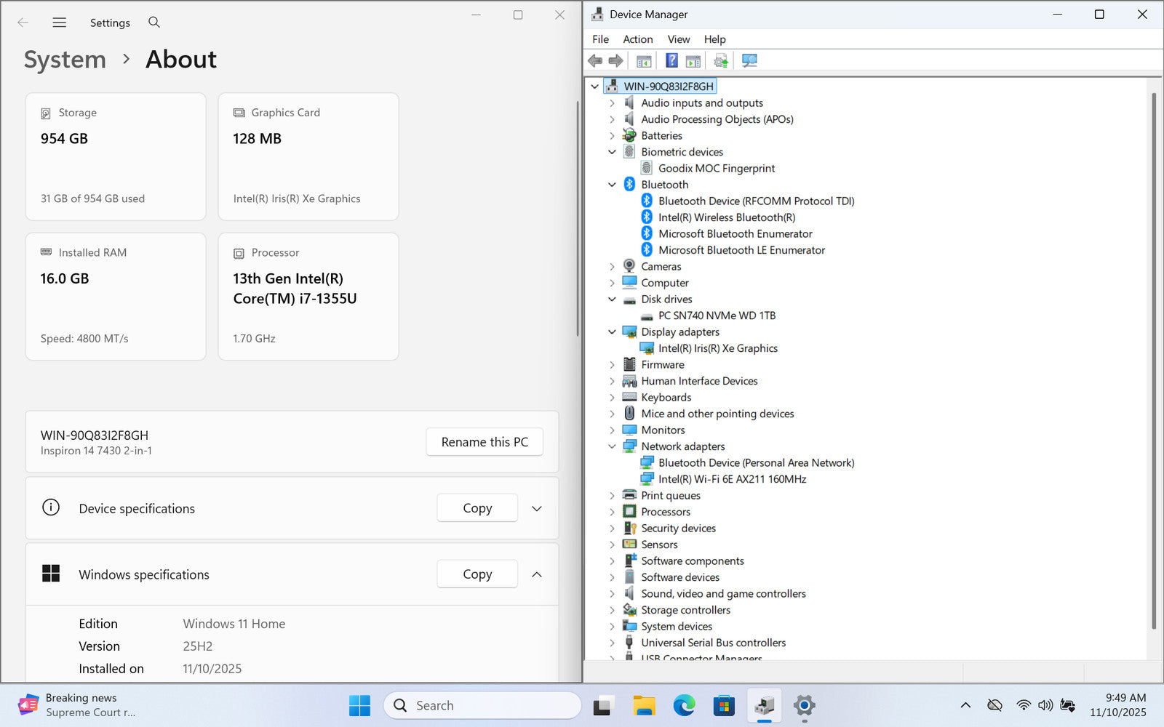Click the Rename this PC button

pos(485,442)
